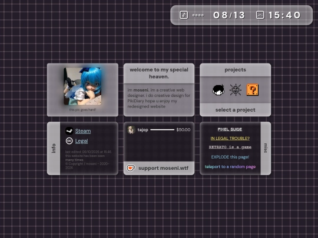Select the sun face project icon
The height and width of the screenshot is (238, 318).
(235, 90)
